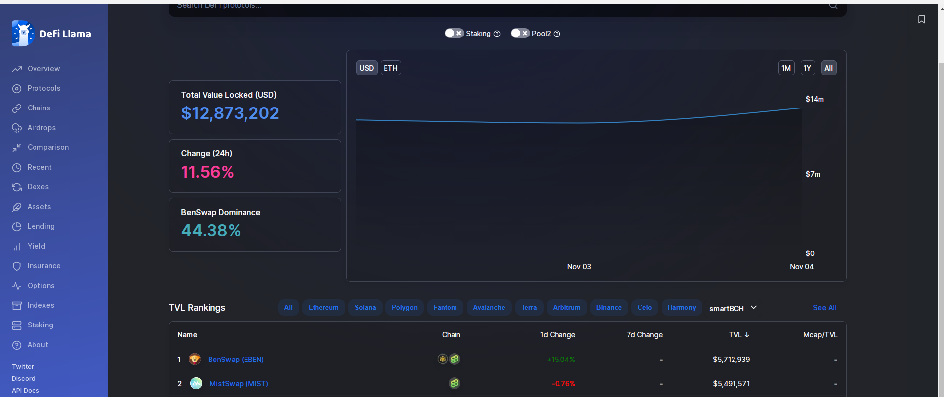
Task: Click the Staking server icon
Action: (17, 325)
